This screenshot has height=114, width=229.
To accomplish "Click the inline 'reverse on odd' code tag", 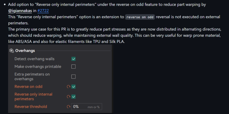I will [x=140, y=17].
